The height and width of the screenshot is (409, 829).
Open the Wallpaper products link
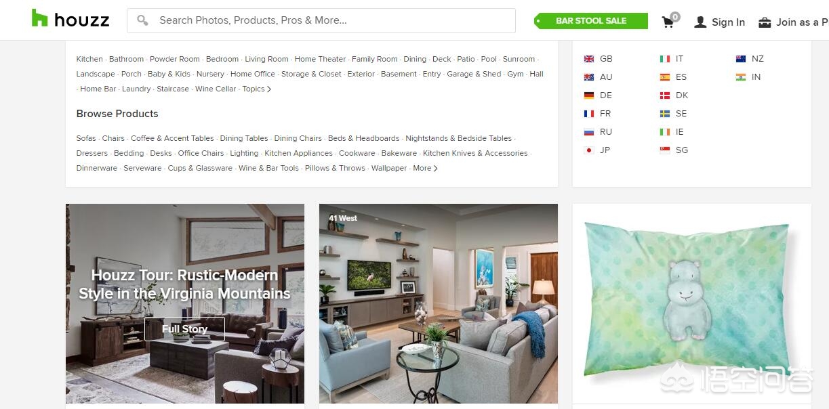click(389, 168)
